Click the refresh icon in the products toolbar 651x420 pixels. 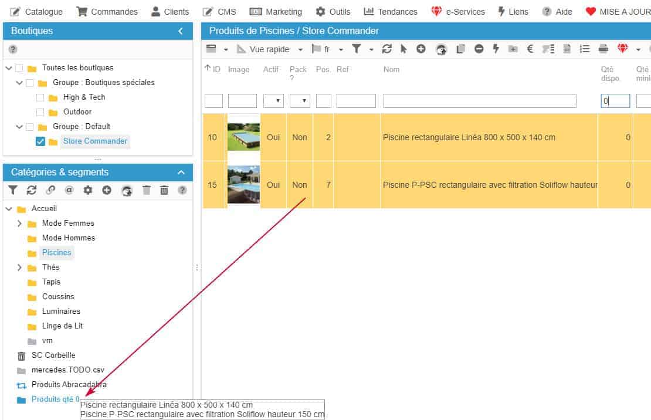point(386,49)
